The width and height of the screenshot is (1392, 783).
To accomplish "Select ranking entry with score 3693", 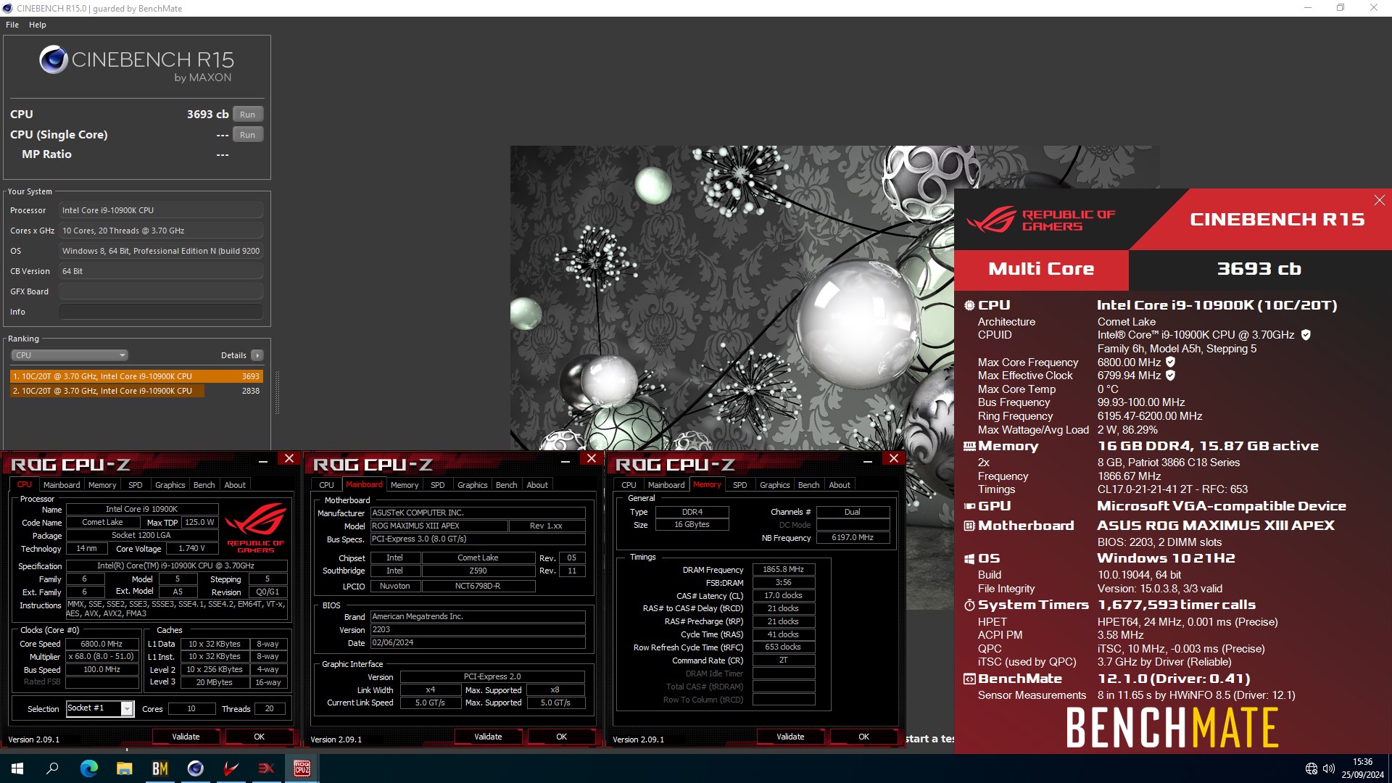I will coord(136,376).
